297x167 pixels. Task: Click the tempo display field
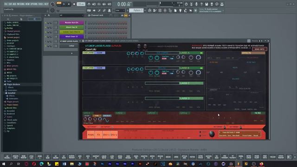click(x=81, y=4)
